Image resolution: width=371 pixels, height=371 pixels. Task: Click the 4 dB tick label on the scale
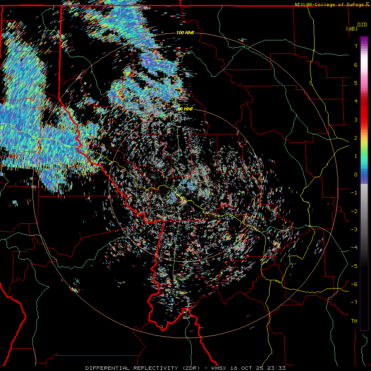point(356,101)
